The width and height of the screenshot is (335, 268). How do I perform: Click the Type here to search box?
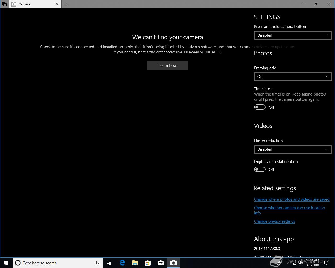click(x=58, y=263)
